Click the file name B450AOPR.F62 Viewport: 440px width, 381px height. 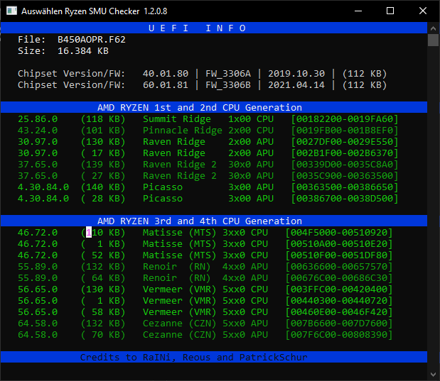coord(92,40)
